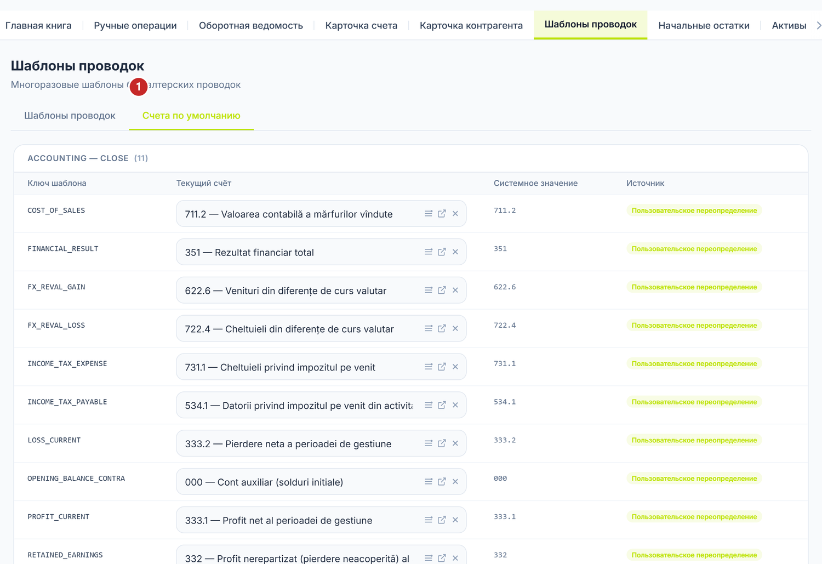Screen dimensions: 822x564
Task: Open account 332 external link icon
Action: click(x=442, y=558)
